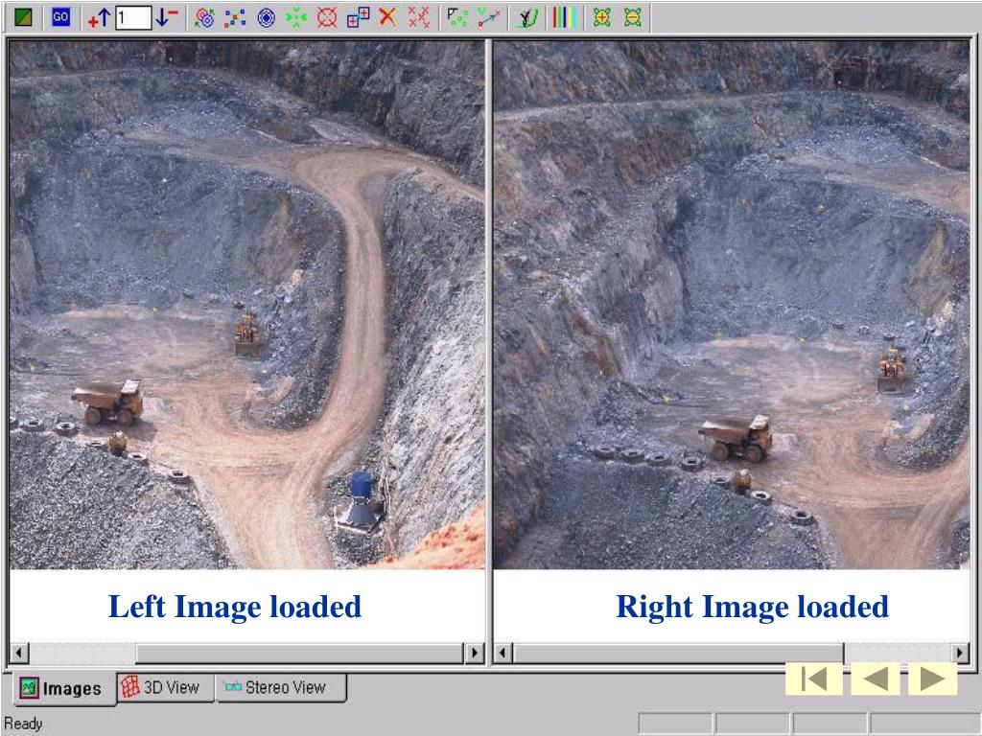Click the Y with green curve icon

point(527,17)
